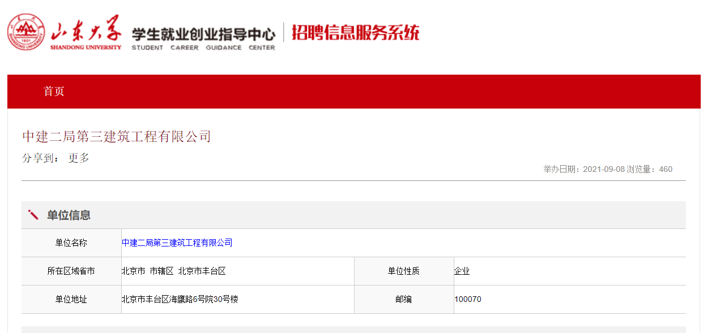Open the 中建二局第三建筑工程有限公司 blue company link
The image size is (716, 333).
(177, 243)
